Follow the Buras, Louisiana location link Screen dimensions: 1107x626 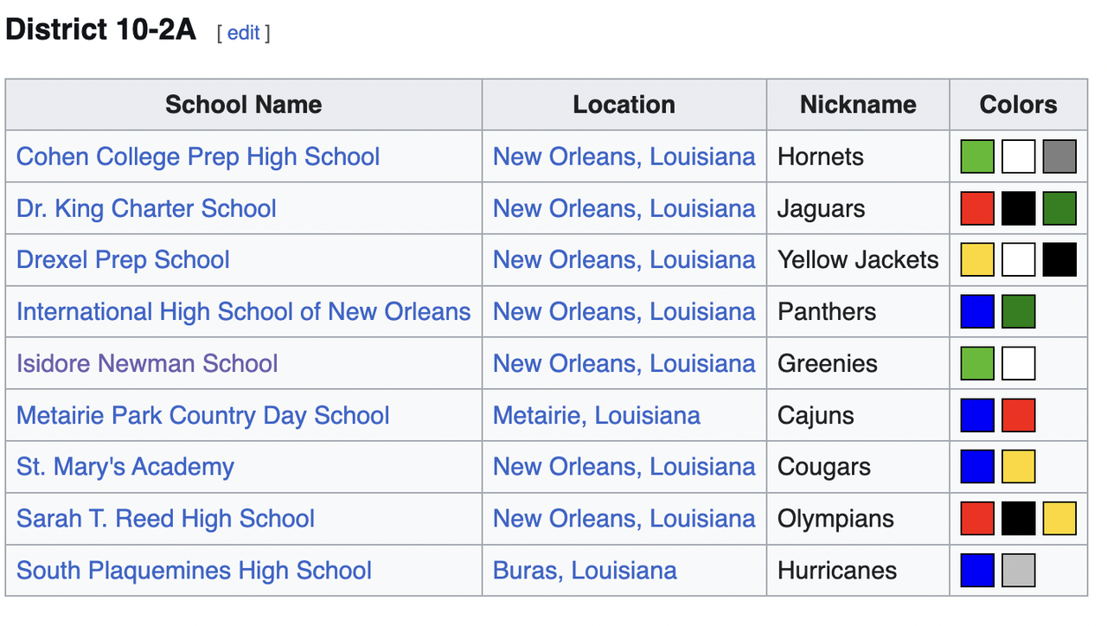pos(585,572)
